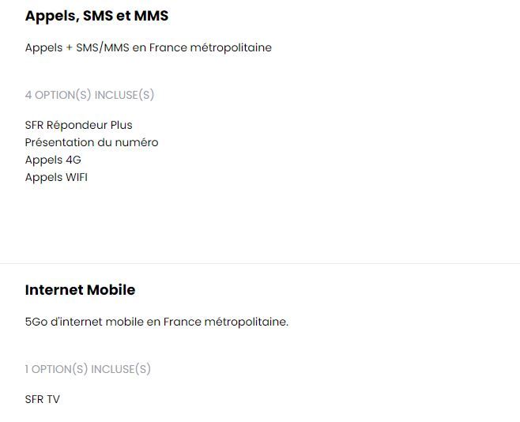Select the "5Go d'internet mobile" description line

pyautogui.click(x=156, y=322)
